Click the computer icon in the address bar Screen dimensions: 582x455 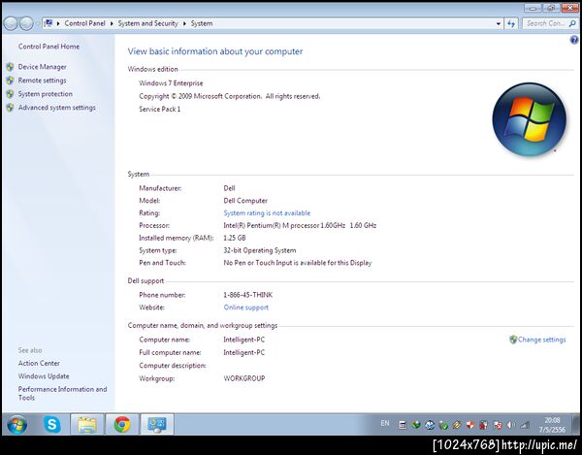pos(48,23)
